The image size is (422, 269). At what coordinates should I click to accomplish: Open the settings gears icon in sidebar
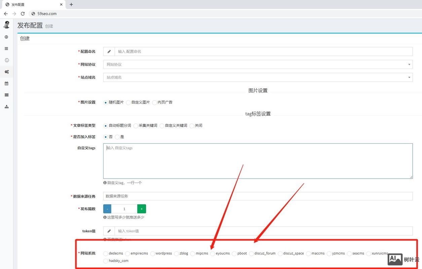6,72
